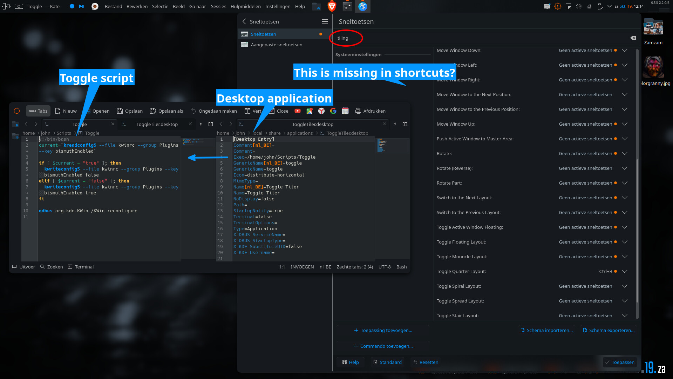Click the red Y icon in Kate toolbar

coord(321,111)
